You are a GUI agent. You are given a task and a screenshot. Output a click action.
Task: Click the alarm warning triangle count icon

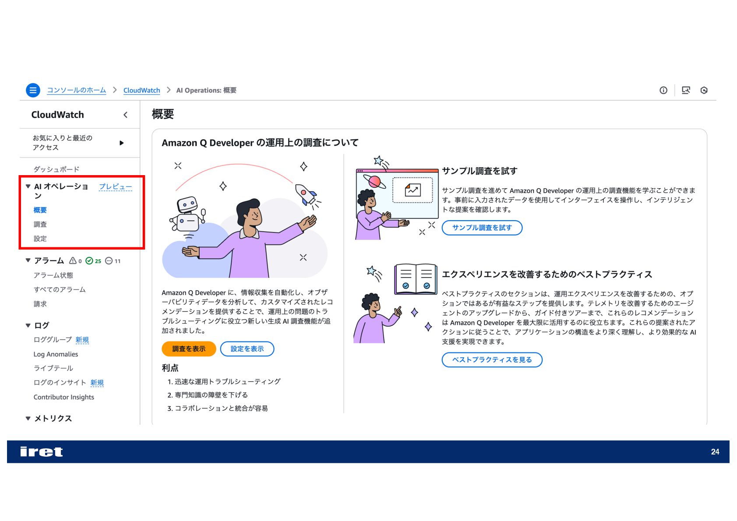[x=75, y=261]
